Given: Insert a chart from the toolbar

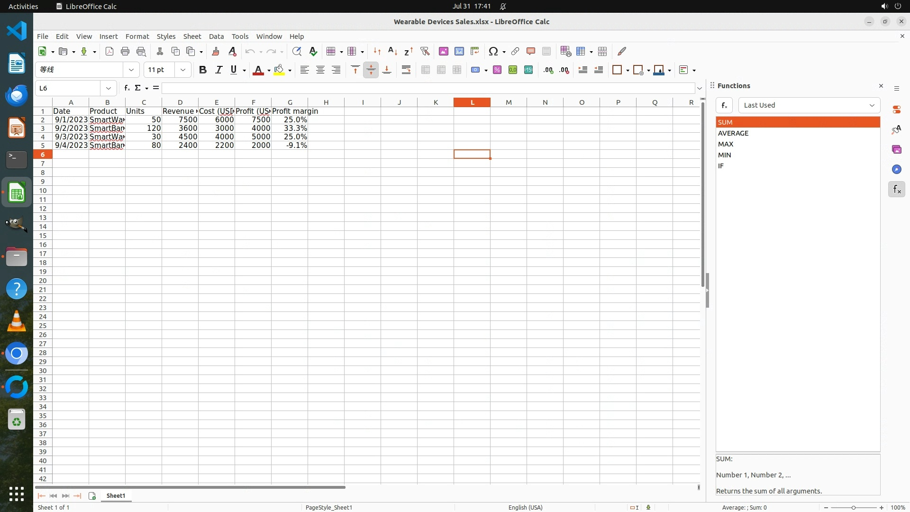Looking at the screenshot, I should tap(459, 51).
